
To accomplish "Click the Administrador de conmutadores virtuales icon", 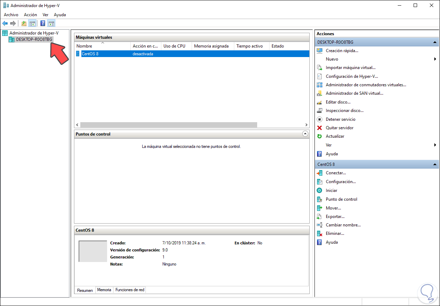I will (320, 85).
